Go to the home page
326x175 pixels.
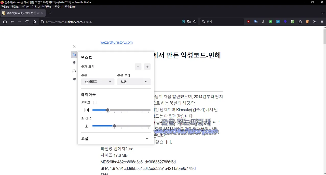tap(34, 22)
